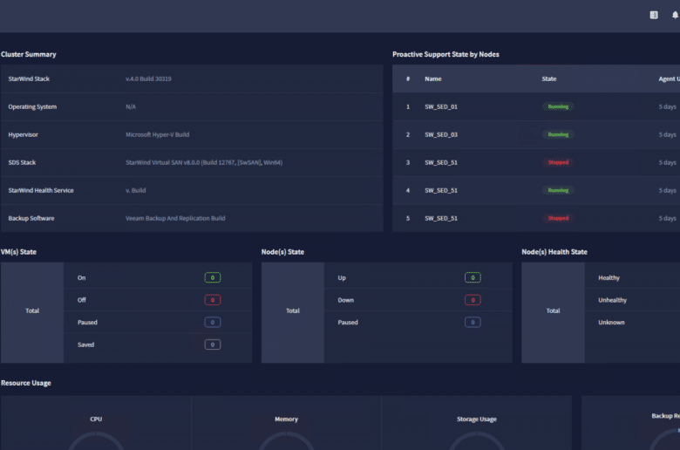Select Paused label in VM(s) State
This screenshot has height=450, width=680.
pos(87,323)
